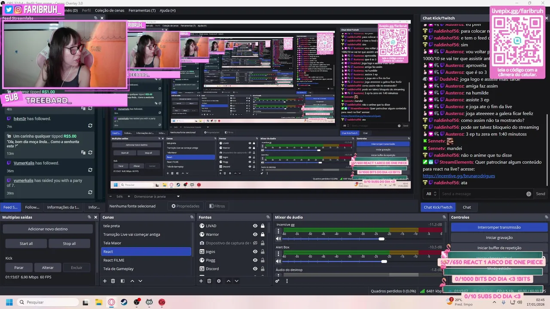Open scene filters icon in Cenas toolbar
The width and height of the screenshot is (550, 309).
122,281
